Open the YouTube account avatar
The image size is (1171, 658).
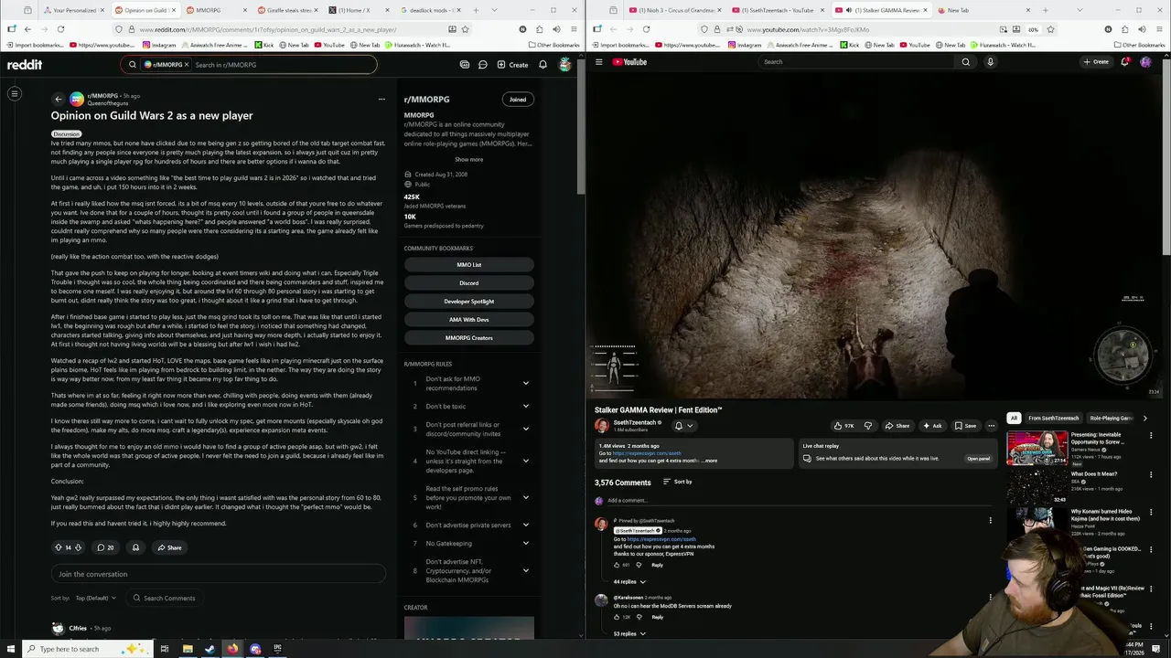1145,62
